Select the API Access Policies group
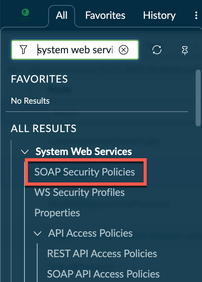Screen dimensions: 202x282 91,233
